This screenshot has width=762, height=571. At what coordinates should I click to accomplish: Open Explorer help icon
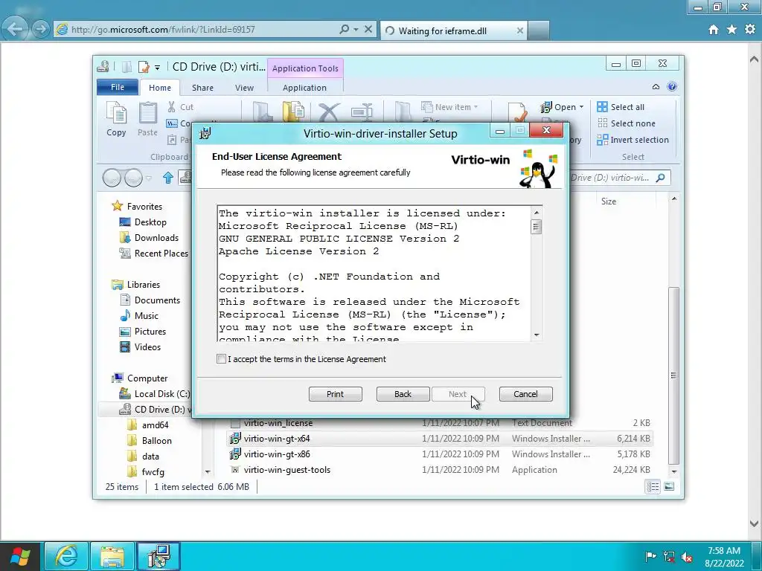(x=672, y=87)
